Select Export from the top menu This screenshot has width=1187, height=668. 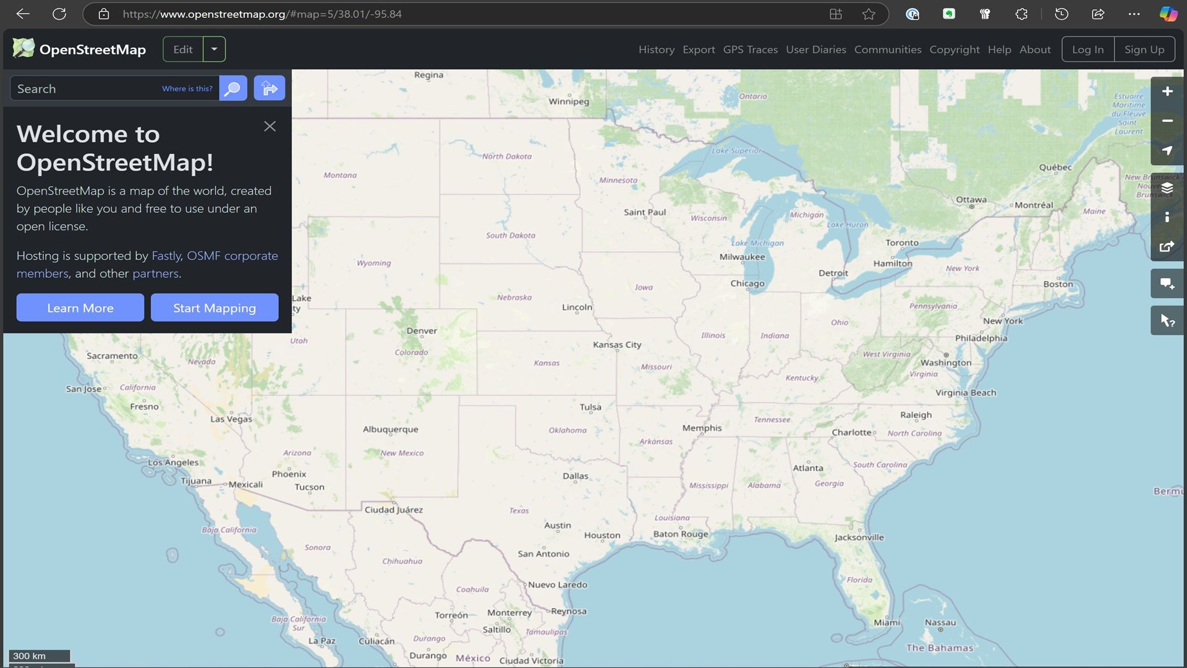pos(699,49)
